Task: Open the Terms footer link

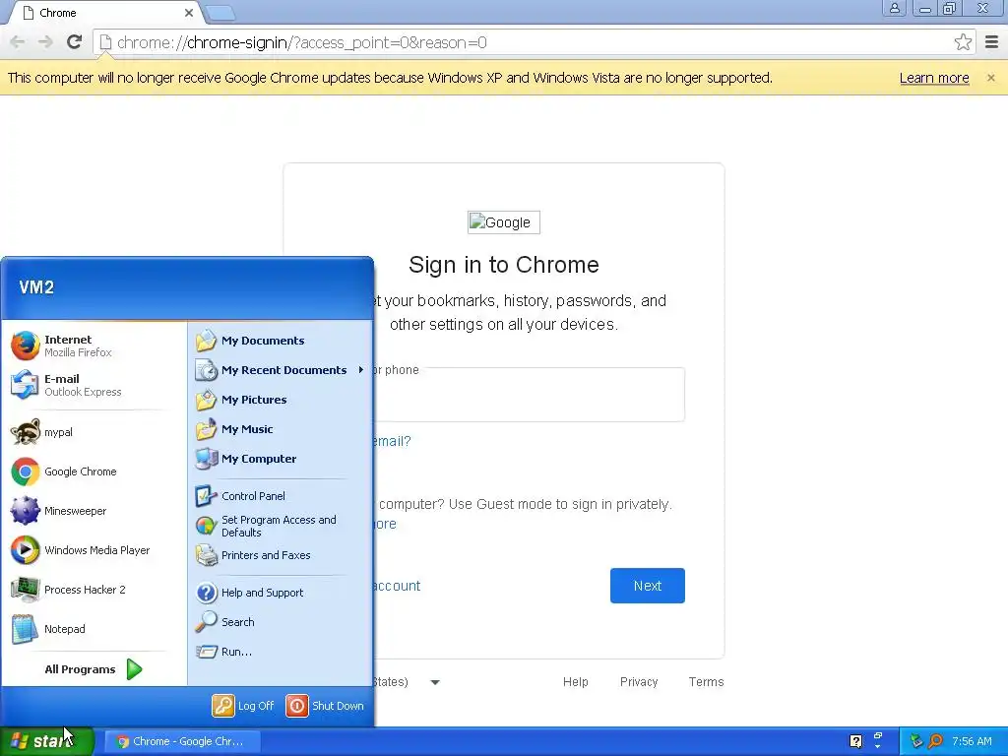Action: pos(706,682)
